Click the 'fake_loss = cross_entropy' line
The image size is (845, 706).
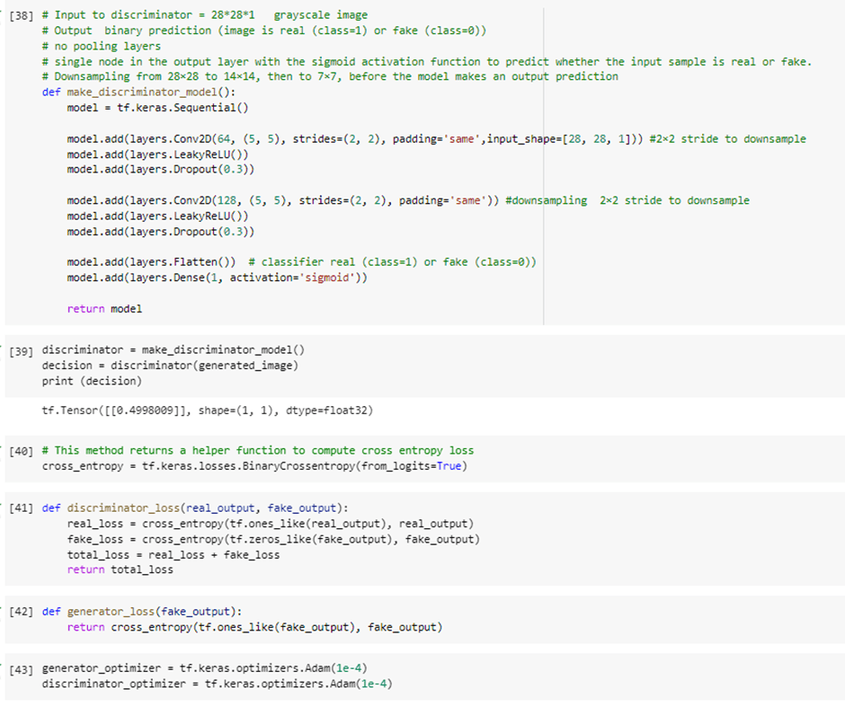(273, 540)
